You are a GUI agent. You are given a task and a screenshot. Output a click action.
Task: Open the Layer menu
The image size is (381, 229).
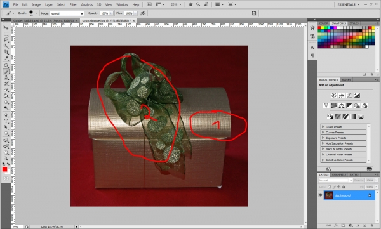[x=49, y=4]
